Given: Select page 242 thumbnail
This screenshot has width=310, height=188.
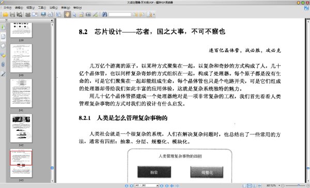Looking at the screenshot, I should coord(21,128).
